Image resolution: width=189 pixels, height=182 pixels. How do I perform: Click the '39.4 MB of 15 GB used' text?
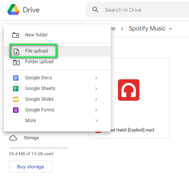tap(31, 154)
